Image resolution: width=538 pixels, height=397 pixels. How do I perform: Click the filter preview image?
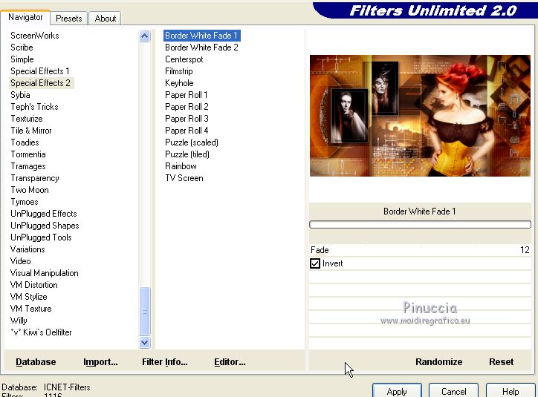tap(420, 116)
